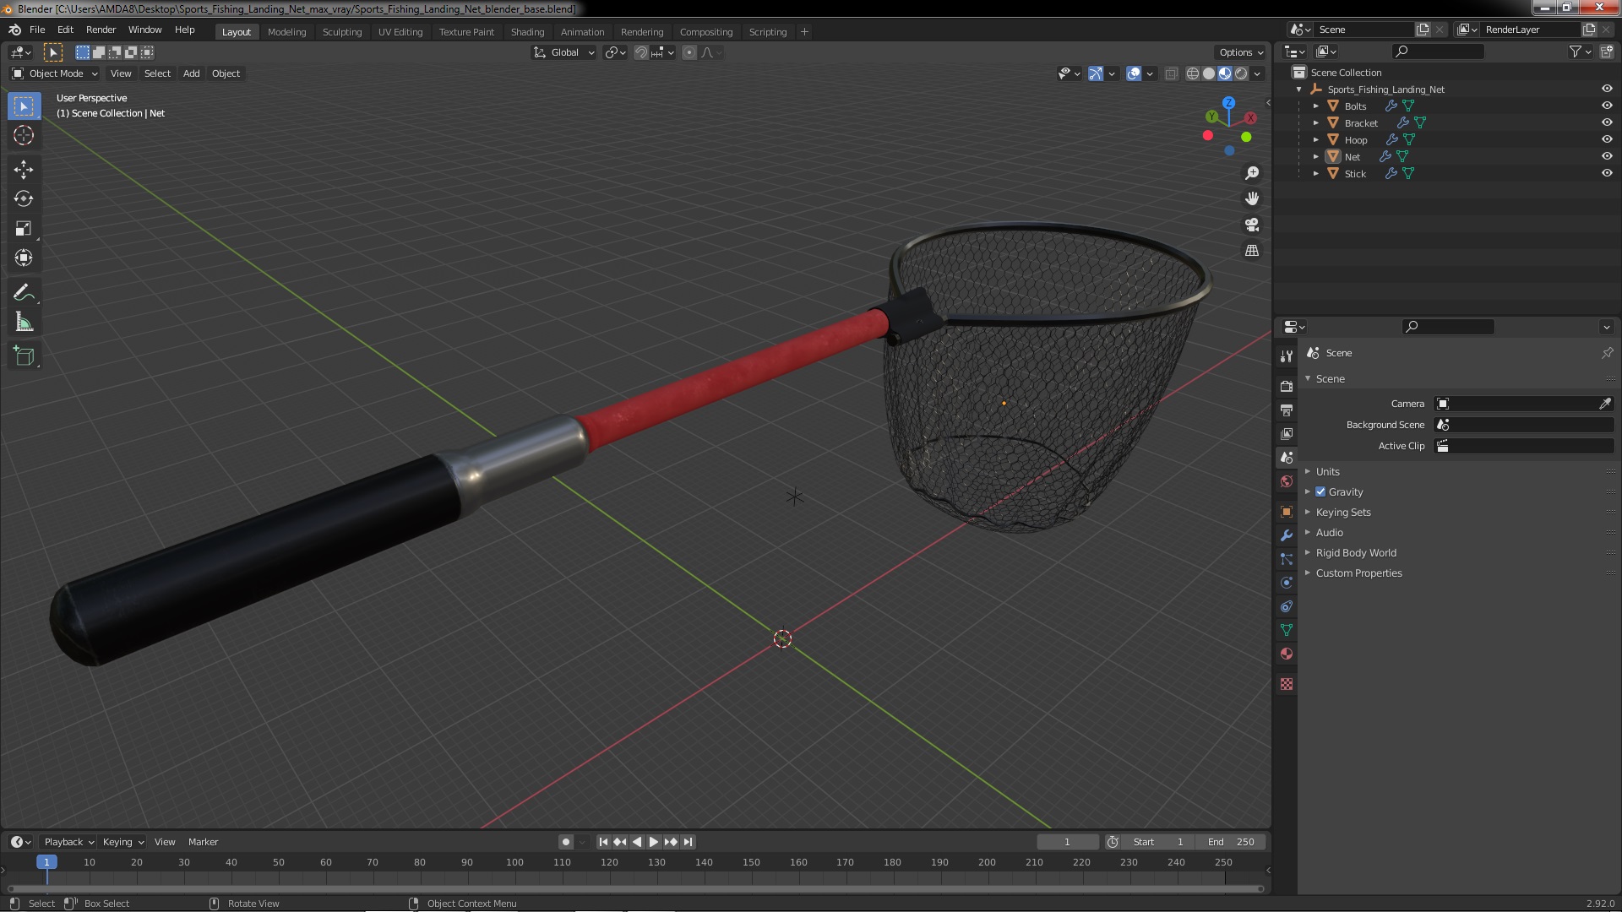Hide the Bolts object in outliner
1622x912 pixels.
point(1607,106)
